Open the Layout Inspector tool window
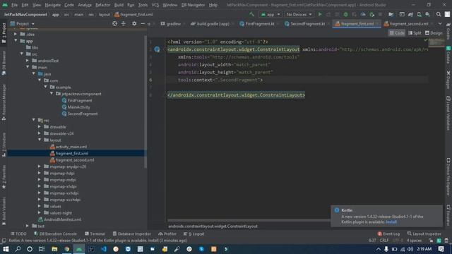The image size is (452, 254). 424,234
